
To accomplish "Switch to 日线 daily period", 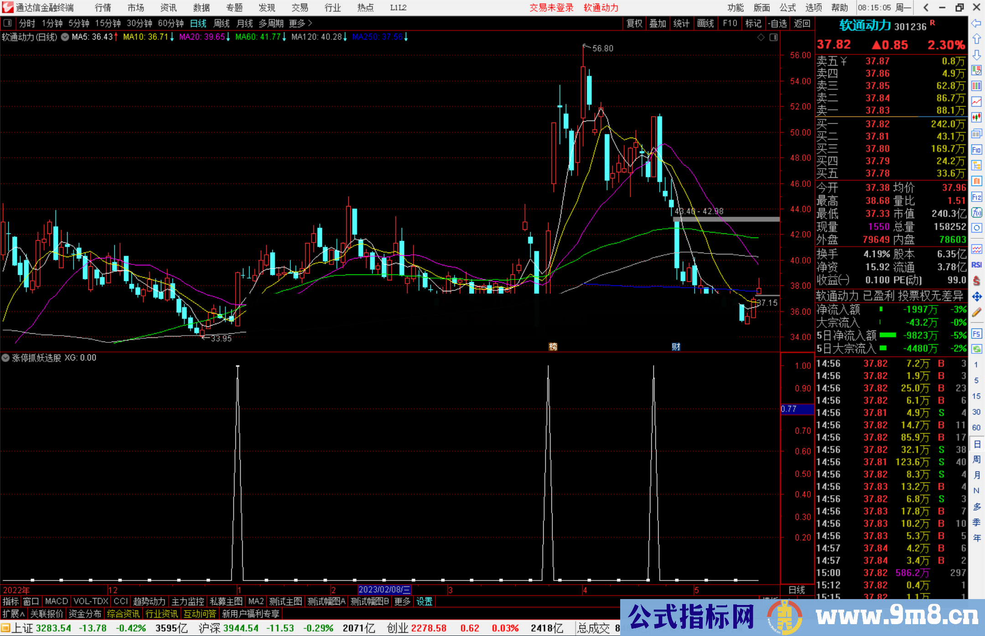I will (198, 23).
